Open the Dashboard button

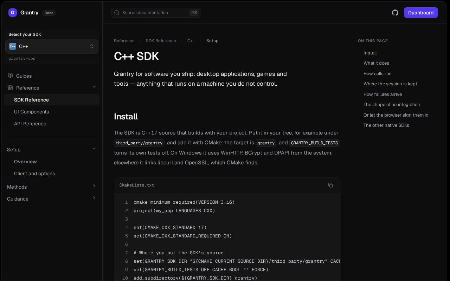(x=421, y=13)
